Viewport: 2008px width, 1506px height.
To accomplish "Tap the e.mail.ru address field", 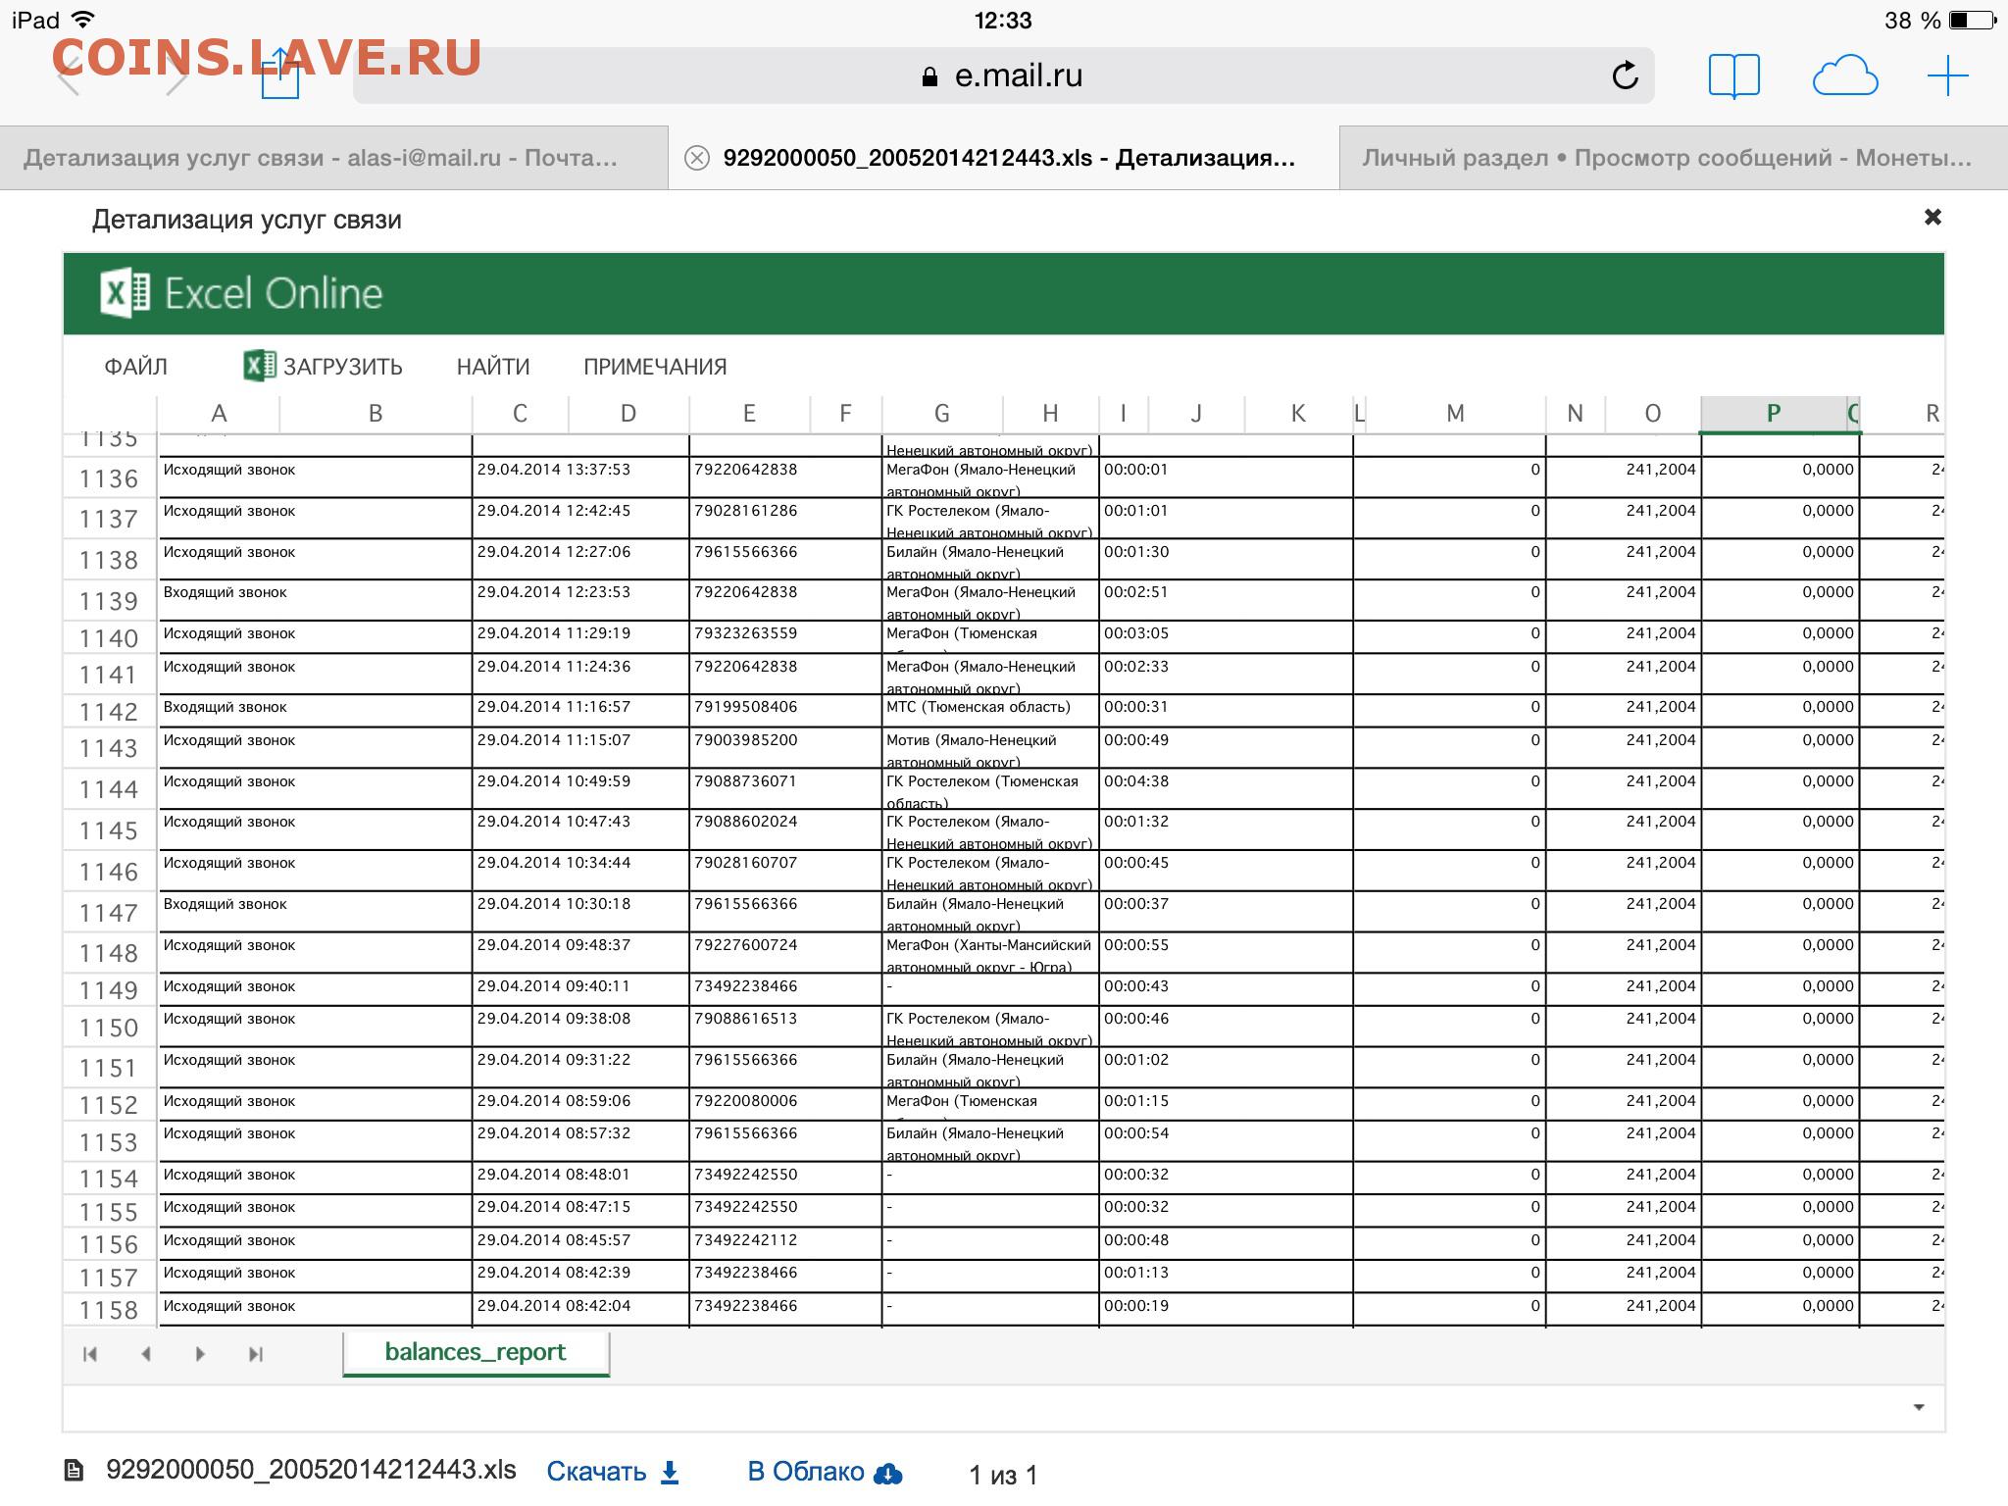I will click(1003, 75).
